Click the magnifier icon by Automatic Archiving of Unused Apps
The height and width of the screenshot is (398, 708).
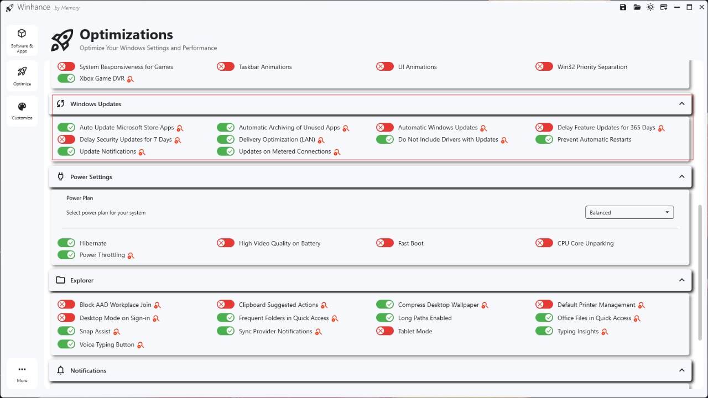point(346,128)
